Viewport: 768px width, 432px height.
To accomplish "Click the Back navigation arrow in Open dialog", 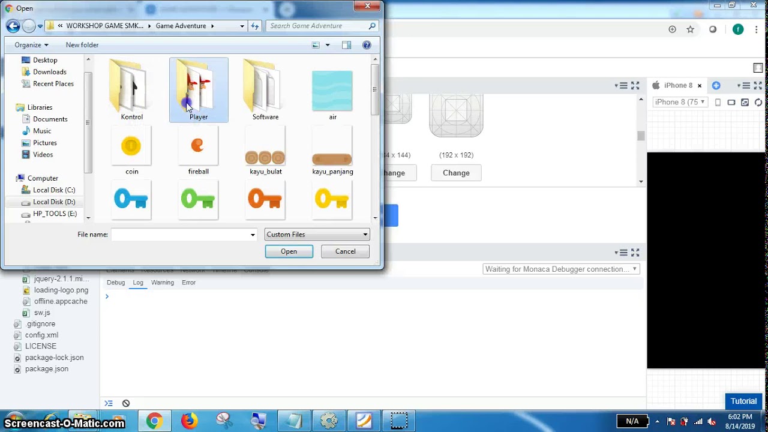I will point(13,26).
